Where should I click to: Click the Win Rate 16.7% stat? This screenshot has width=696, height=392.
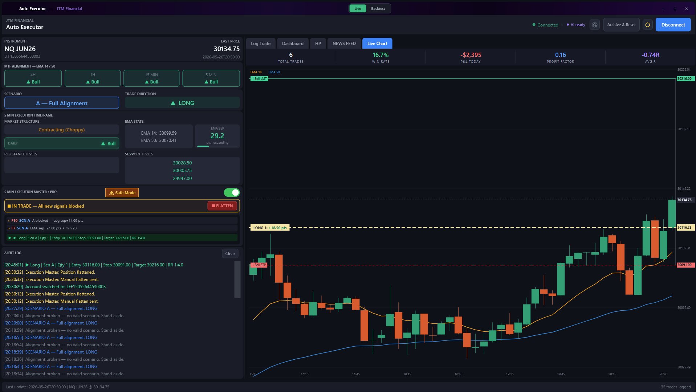(x=380, y=57)
